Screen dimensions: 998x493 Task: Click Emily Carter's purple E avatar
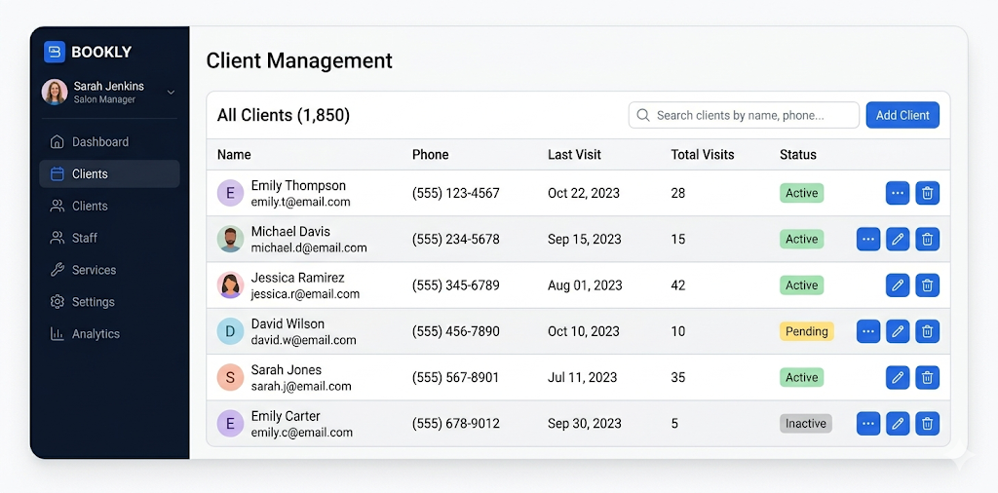pyautogui.click(x=230, y=424)
